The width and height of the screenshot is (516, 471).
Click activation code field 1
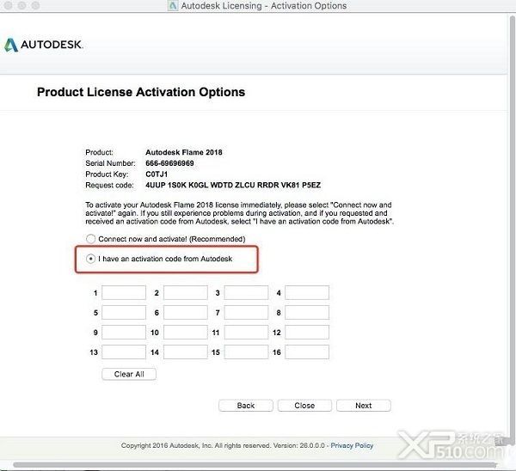point(124,292)
